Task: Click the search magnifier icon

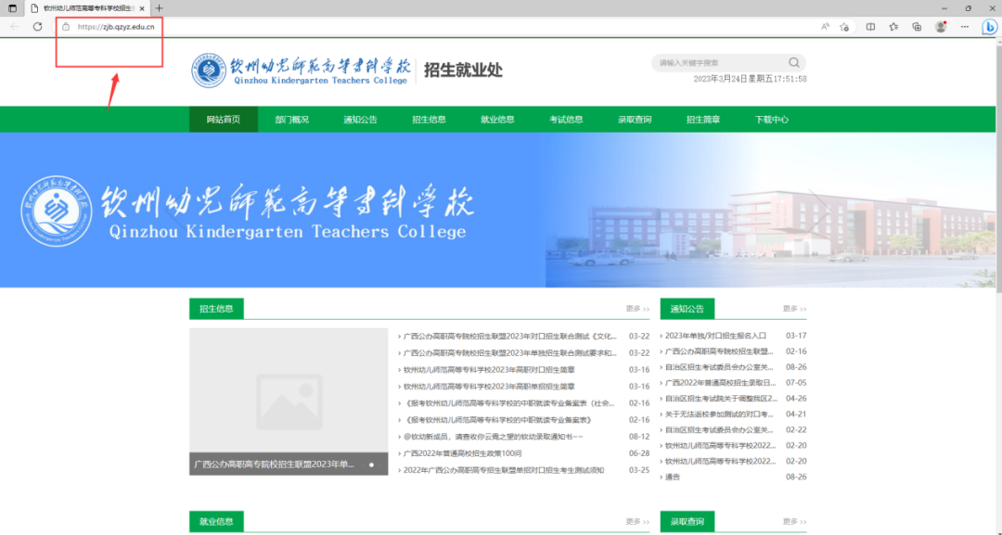Action: tap(794, 63)
